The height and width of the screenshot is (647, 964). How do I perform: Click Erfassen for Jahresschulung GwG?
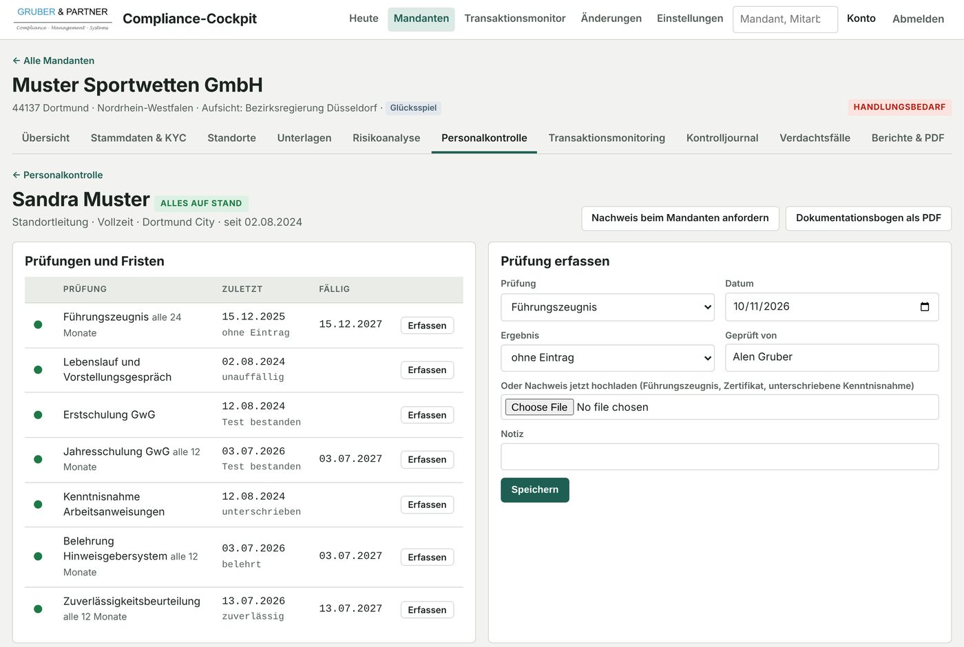click(427, 460)
